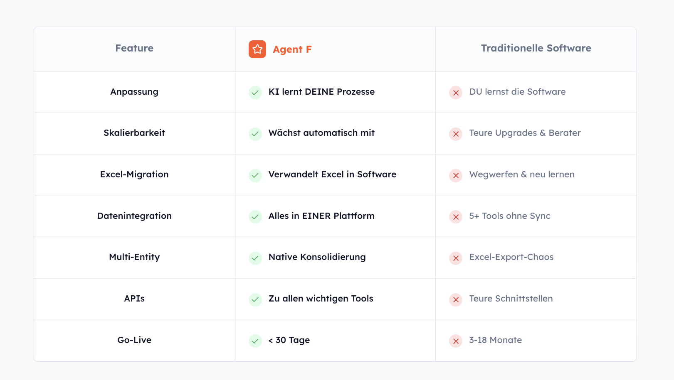Click the checkmark next to Native Konsolidierung
674x380 pixels.
click(255, 258)
